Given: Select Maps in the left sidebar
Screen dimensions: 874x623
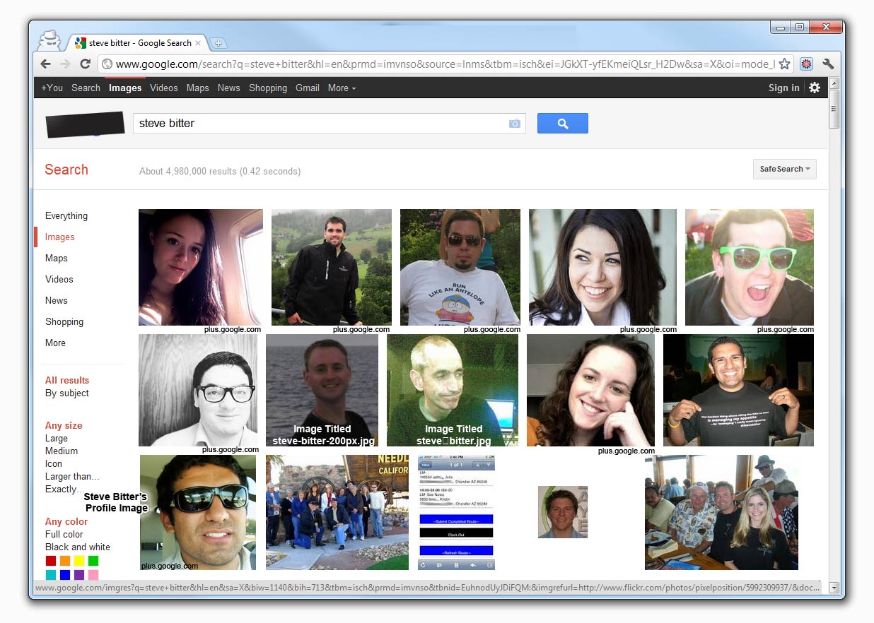Looking at the screenshot, I should point(57,258).
